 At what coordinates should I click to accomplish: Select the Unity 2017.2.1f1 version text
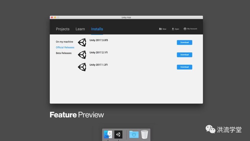tap(98, 53)
